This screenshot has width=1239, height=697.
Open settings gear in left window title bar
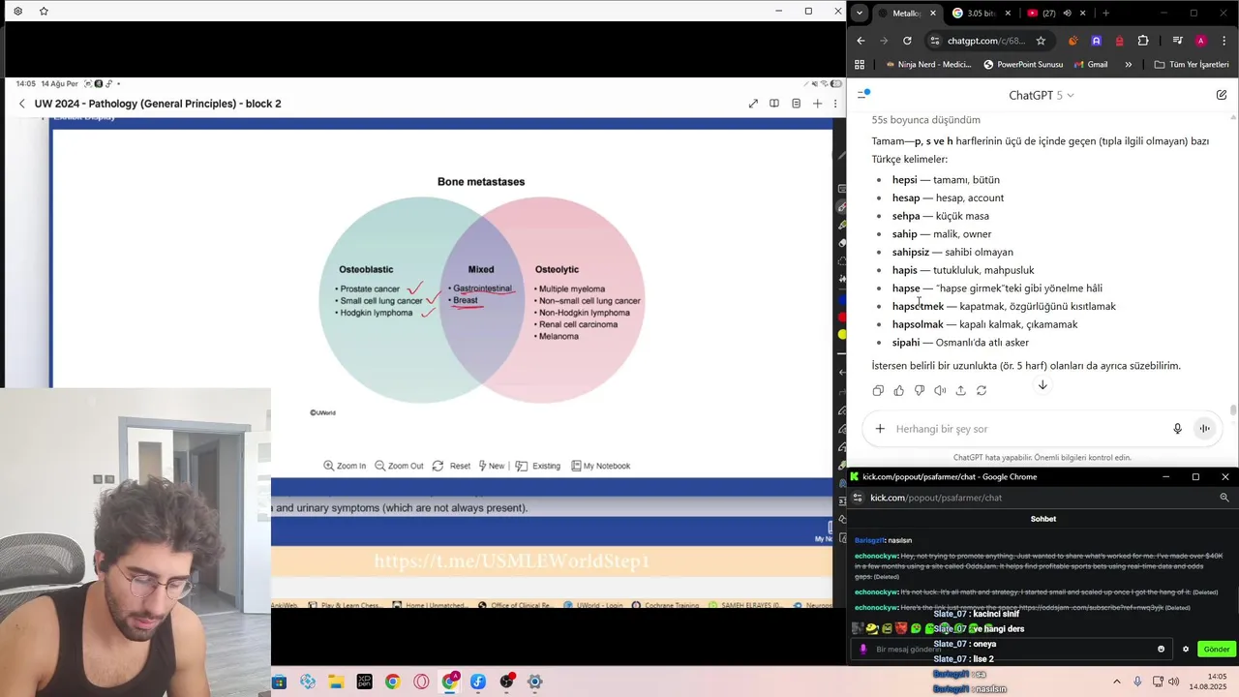17,12
